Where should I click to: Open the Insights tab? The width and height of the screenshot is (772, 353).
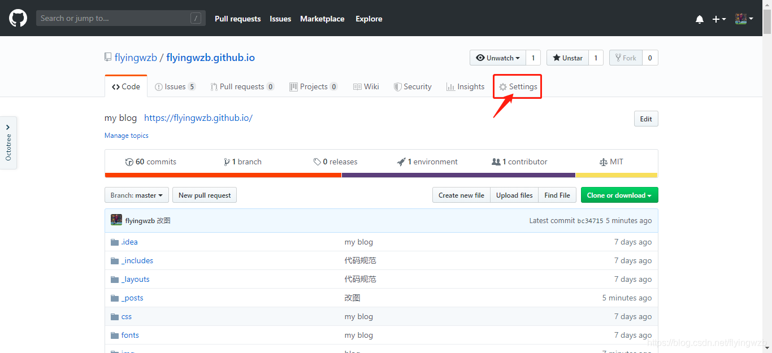(465, 86)
